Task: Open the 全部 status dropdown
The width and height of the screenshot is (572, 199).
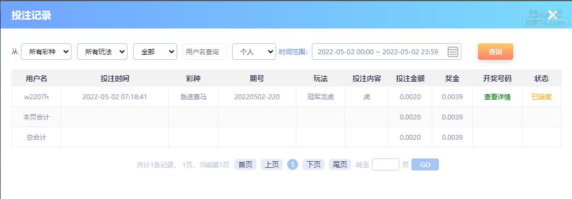Action: [155, 52]
